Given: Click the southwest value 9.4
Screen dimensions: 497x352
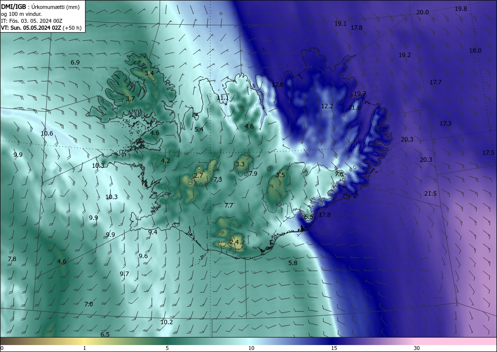Looking at the screenshot, I should coord(153,232).
